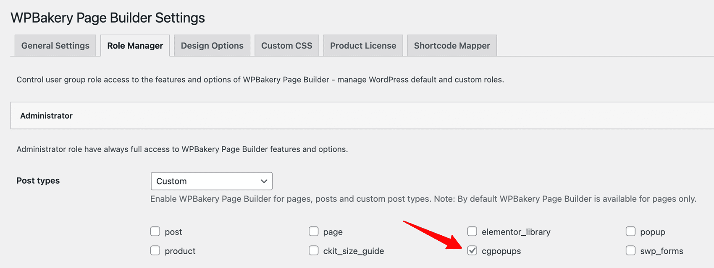Viewport: 714px width, 268px height.
Task: Open the Custom CSS tab
Action: tap(287, 46)
